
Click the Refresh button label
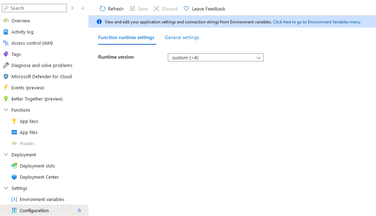[116, 9]
